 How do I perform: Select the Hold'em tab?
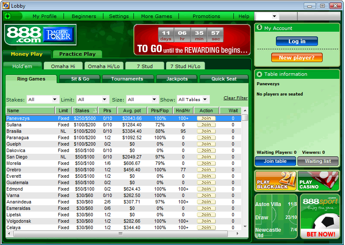coord(22,66)
